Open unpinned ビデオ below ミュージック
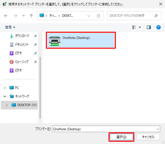Screen dimensions: 165x144 tap(16, 71)
